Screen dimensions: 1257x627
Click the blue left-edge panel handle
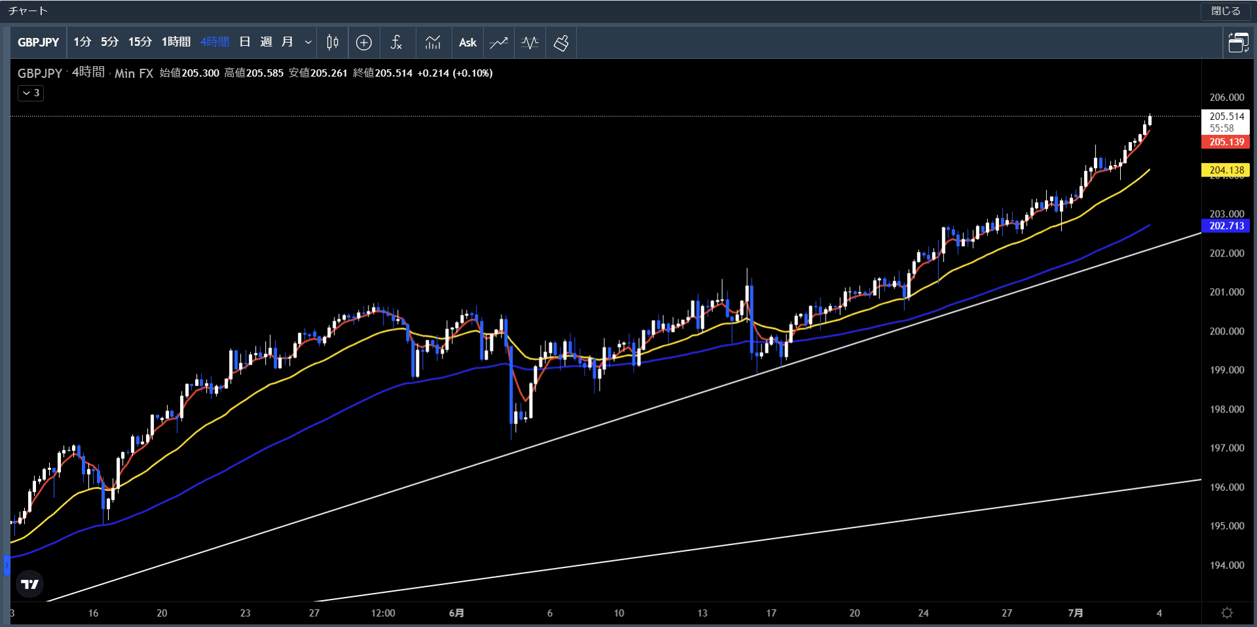click(7, 565)
